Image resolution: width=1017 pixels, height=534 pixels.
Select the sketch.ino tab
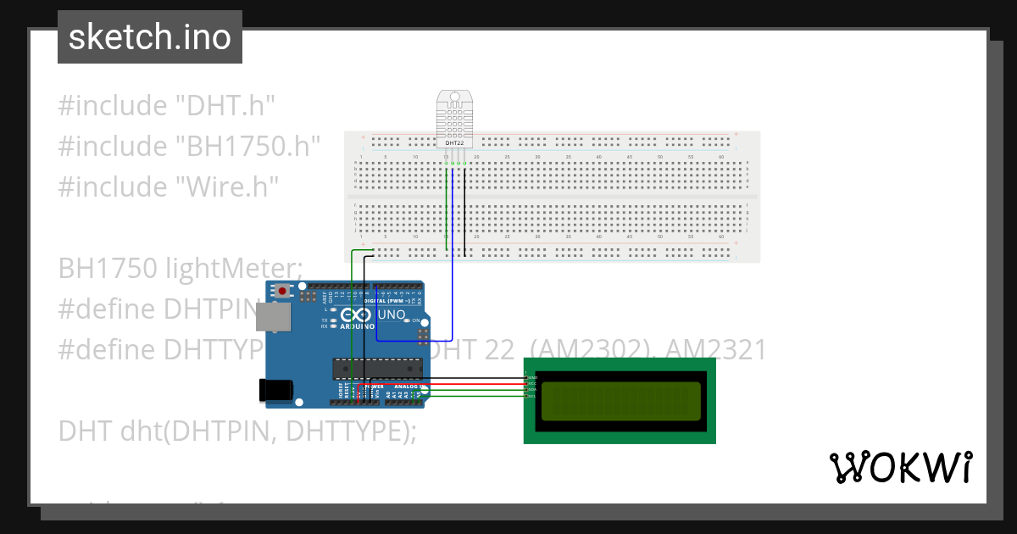[149, 36]
